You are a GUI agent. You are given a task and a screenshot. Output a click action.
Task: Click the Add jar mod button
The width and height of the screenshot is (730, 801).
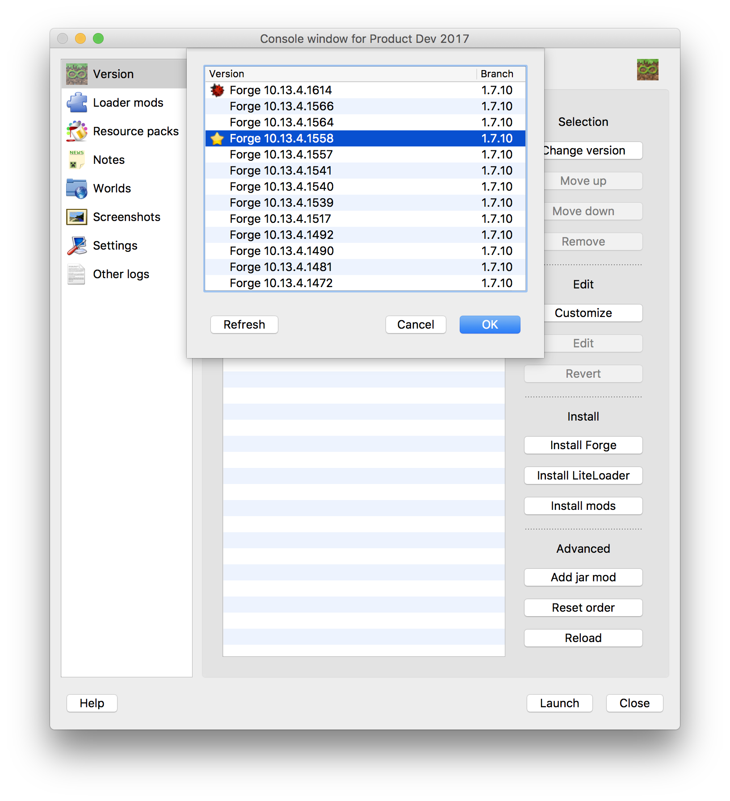[x=583, y=577]
